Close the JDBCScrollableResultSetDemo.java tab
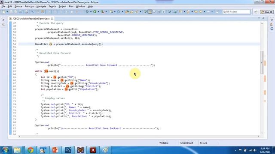Screen dimensions: 275x154 [52, 18]
